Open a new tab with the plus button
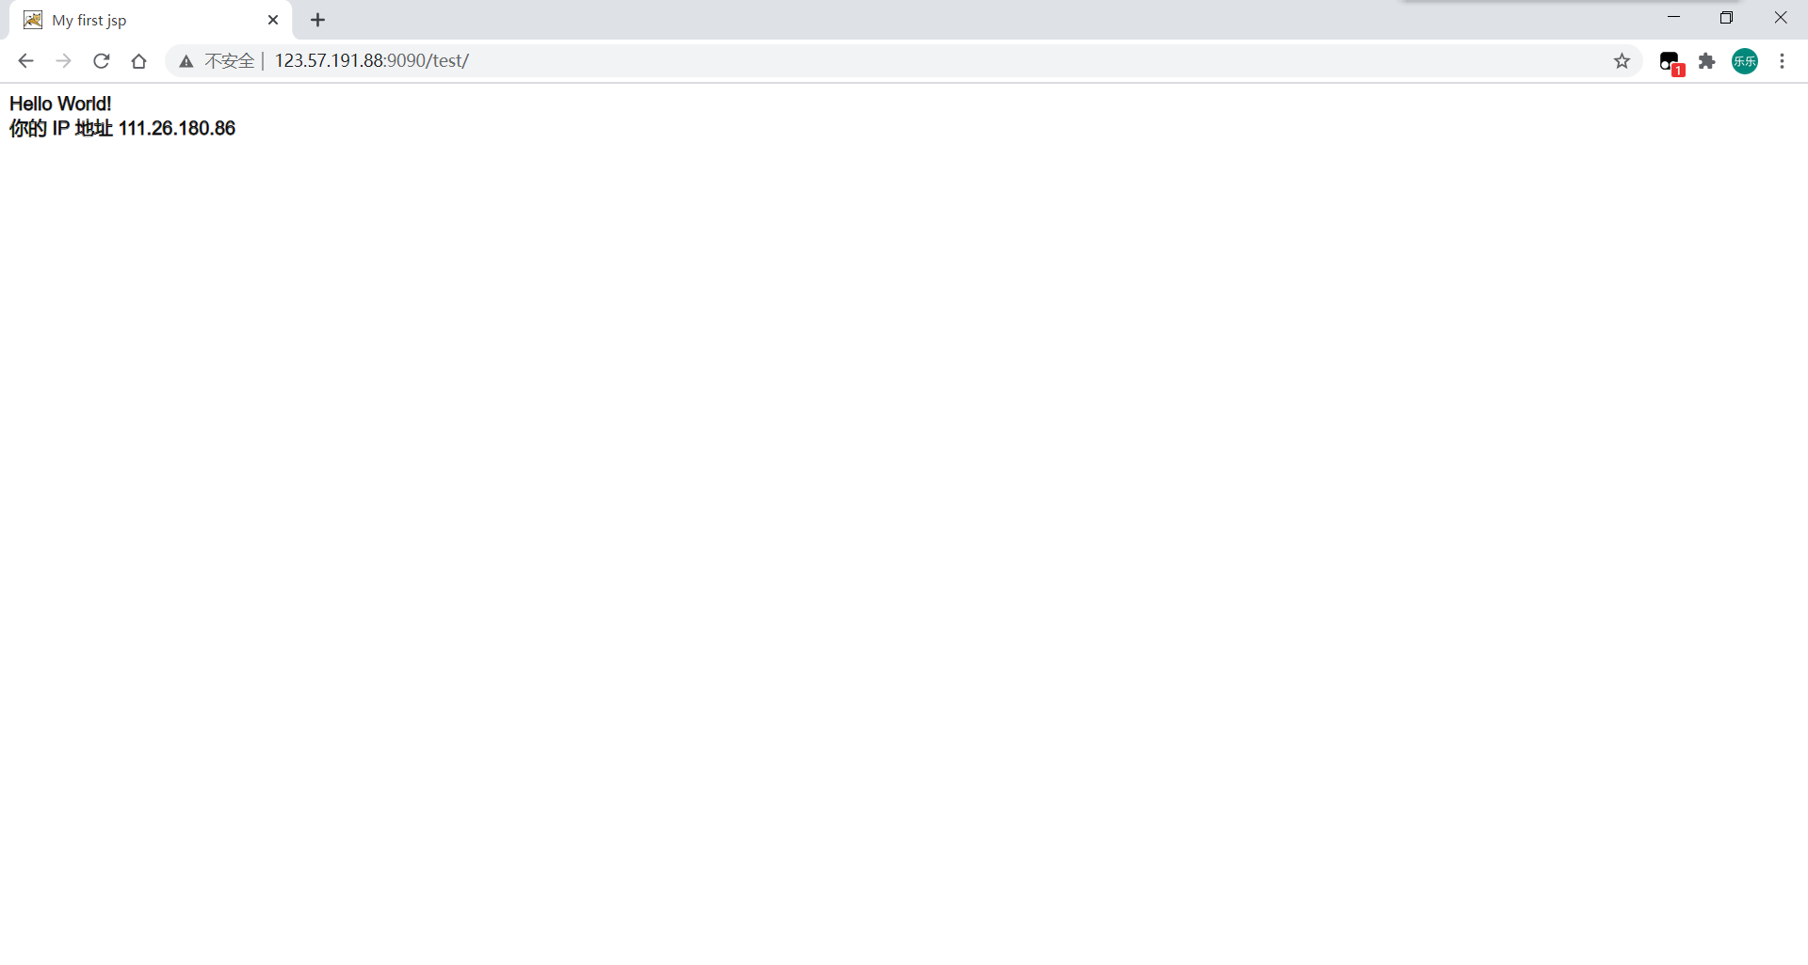1808x965 pixels. [x=317, y=19]
